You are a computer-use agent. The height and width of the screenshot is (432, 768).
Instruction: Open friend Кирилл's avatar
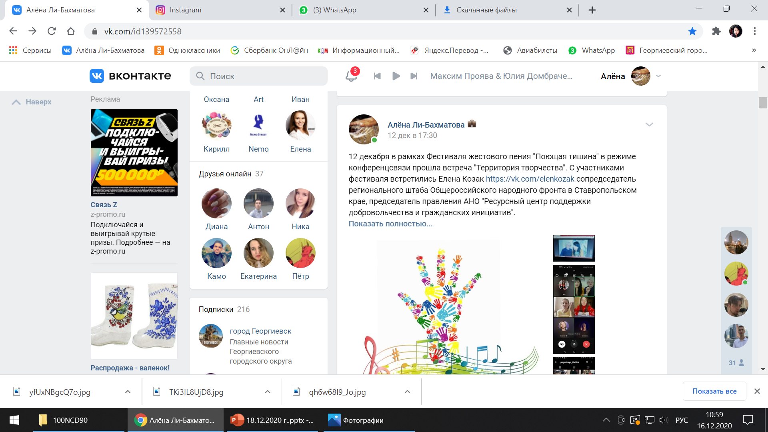point(216,125)
